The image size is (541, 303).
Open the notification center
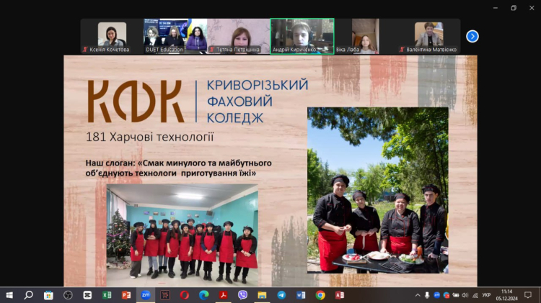pos(528,295)
